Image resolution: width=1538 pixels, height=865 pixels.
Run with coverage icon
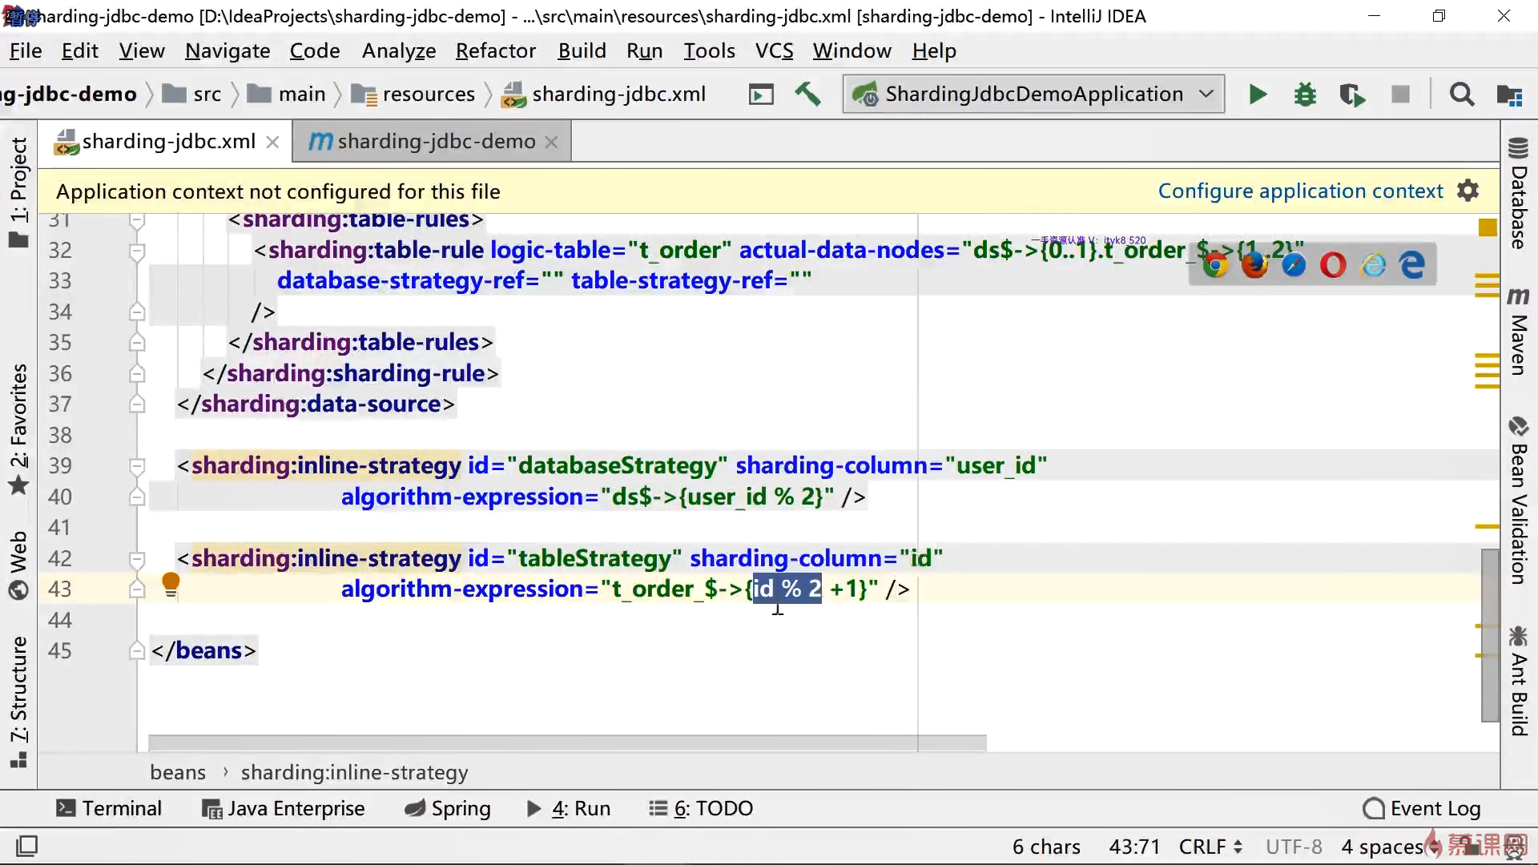point(1352,95)
